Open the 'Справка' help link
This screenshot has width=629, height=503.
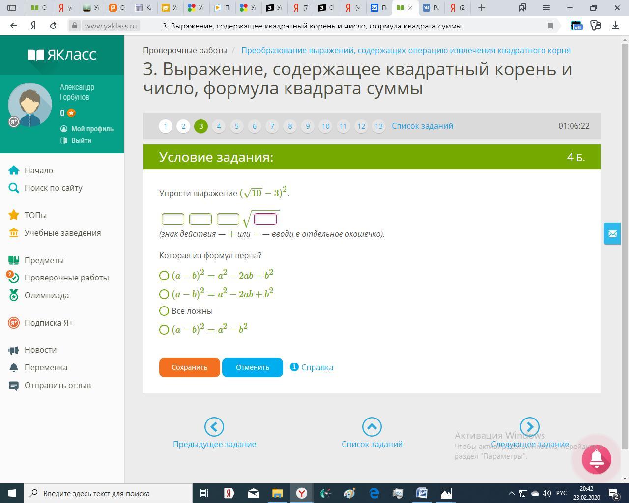point(316,367)
